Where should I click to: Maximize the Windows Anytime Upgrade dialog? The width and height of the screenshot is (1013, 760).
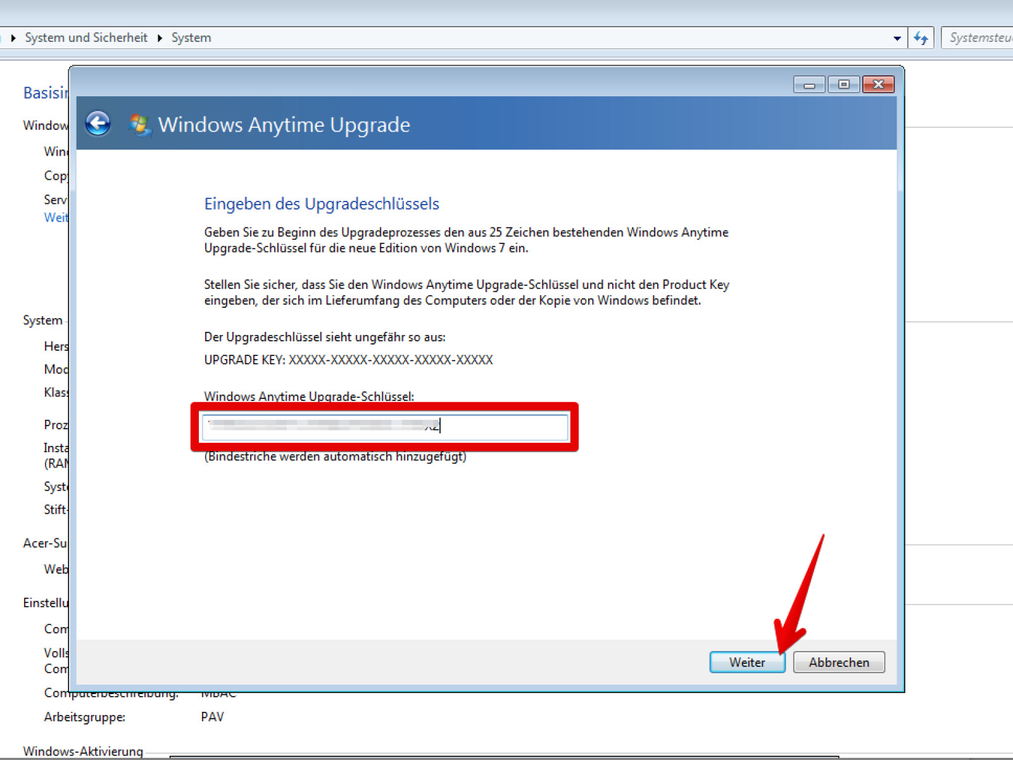[843, 84]
